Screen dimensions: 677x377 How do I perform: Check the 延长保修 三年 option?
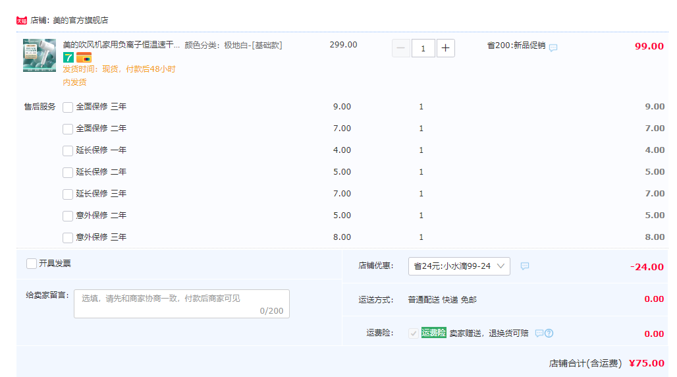pyautogui.click(x=68, y=194)
